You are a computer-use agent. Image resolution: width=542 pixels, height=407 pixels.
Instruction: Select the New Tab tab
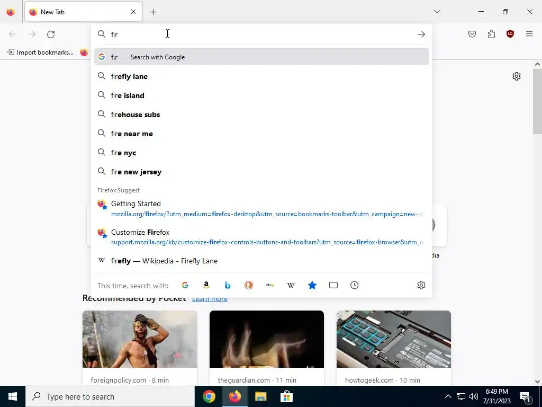pos(83,12)
